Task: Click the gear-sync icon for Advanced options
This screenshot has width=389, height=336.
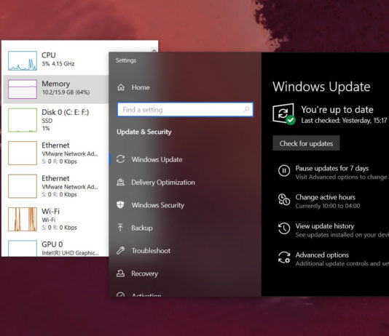Action: tap(284, 257)
